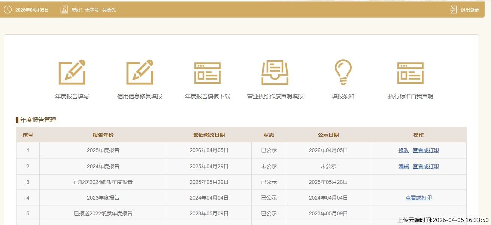Screen dimensions: 491x225
Task: Click the 填报须知 label text
Action: coord(343,96)
